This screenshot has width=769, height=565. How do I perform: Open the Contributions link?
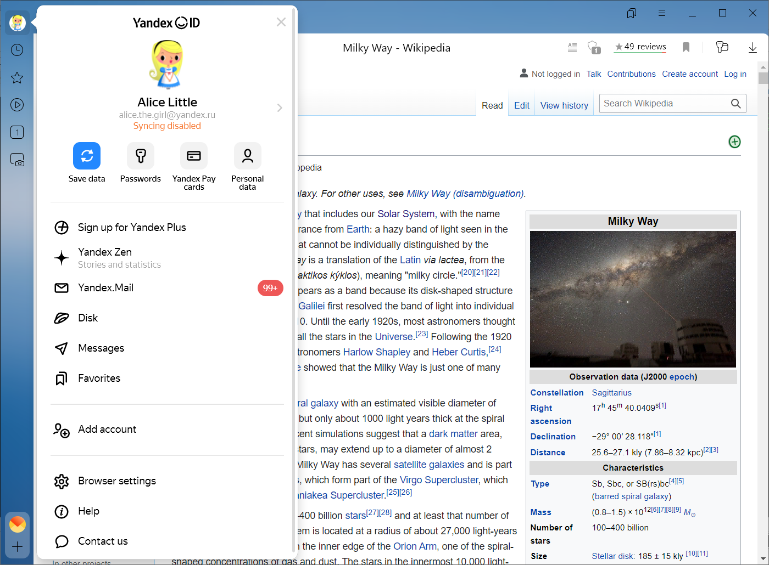click(x=632, y=74)
